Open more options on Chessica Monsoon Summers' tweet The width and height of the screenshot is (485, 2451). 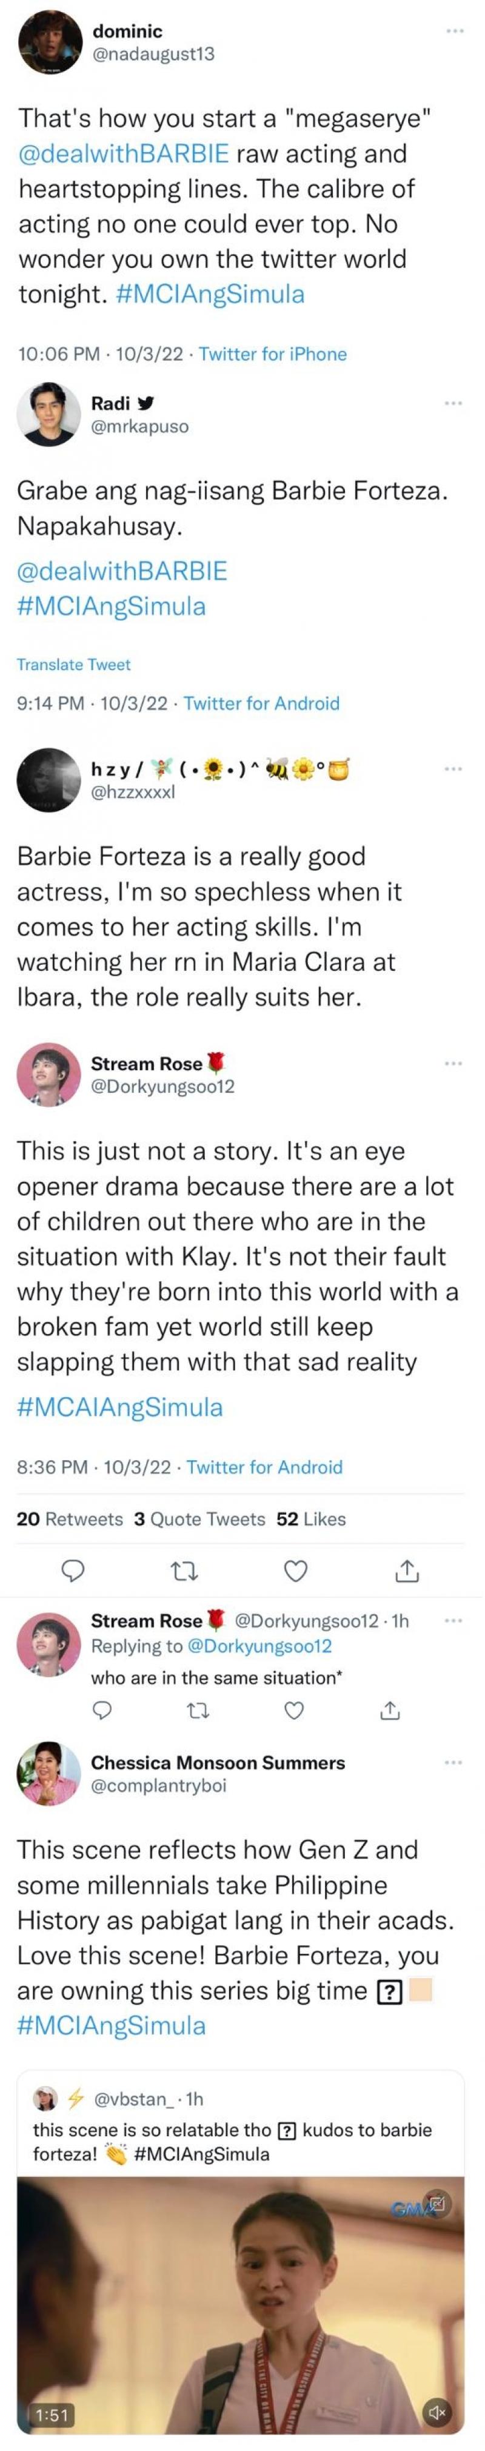tap(453, 1763)
